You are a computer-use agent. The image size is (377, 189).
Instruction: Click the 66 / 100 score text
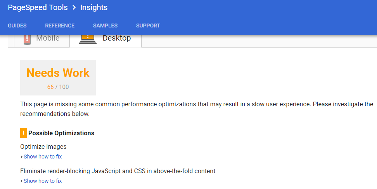pyautogui.click(x=58, y=87)
